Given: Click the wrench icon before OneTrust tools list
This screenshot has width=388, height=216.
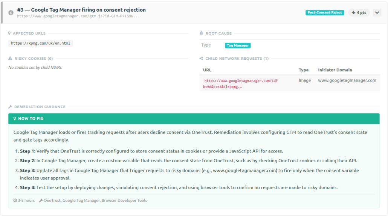Looking at the screenshot, I should tap(41, 201).
